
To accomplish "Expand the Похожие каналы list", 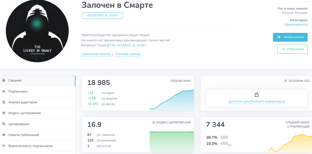I will [x=128, y=54].
